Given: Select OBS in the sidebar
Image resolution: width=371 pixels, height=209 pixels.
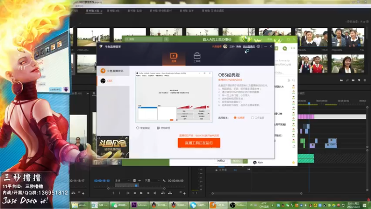Looking at the screenshot, I should click(x=113, y=81).
